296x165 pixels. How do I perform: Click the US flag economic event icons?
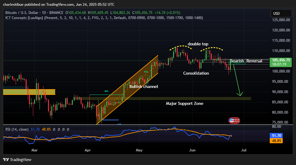[x=234, y=121]
